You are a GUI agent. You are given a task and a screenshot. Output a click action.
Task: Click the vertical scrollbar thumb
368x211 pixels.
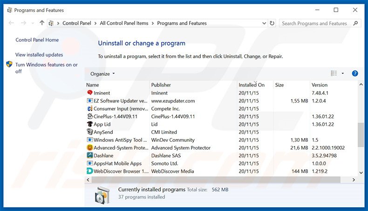click(x=361, y=135)
